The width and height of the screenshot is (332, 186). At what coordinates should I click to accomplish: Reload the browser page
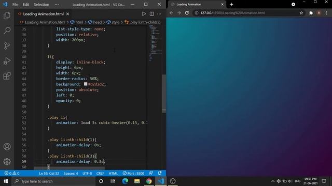coord(187,13)
